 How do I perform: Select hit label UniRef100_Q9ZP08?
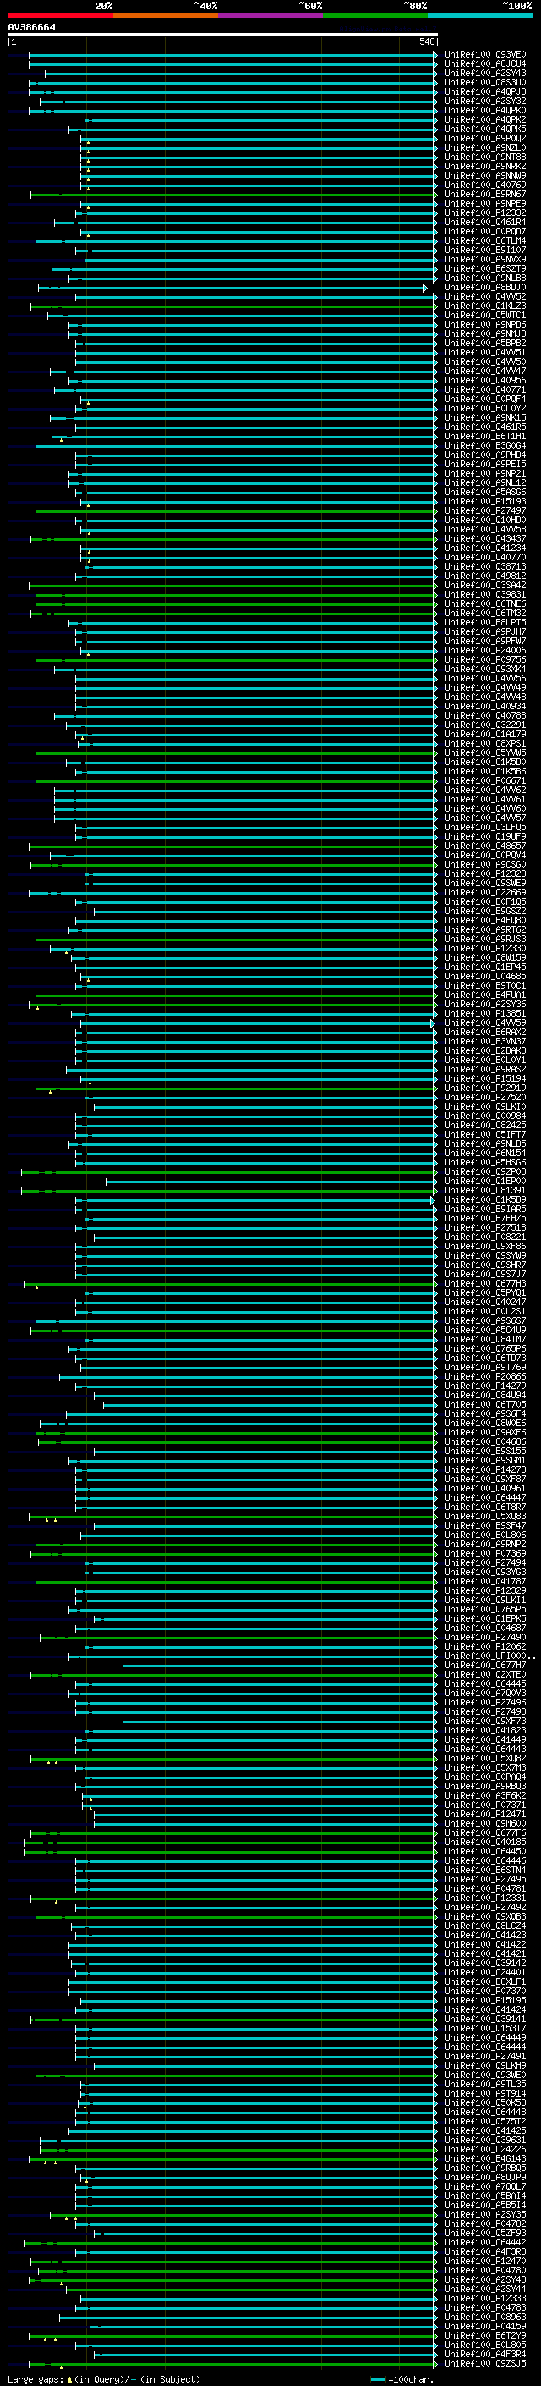point(485,1171)
